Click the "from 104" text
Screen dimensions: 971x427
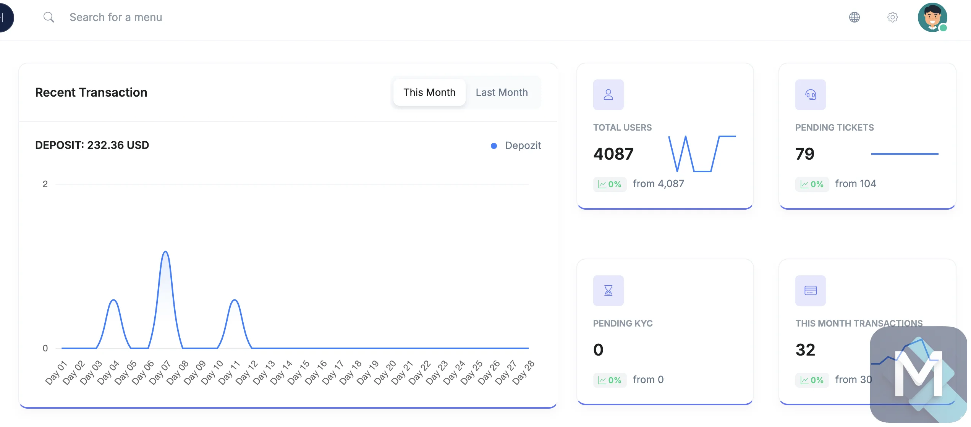[x=856, y=184]
